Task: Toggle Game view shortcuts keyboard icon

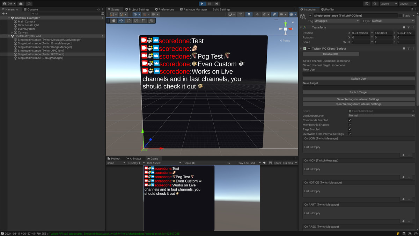Action: tap(270, 163)
